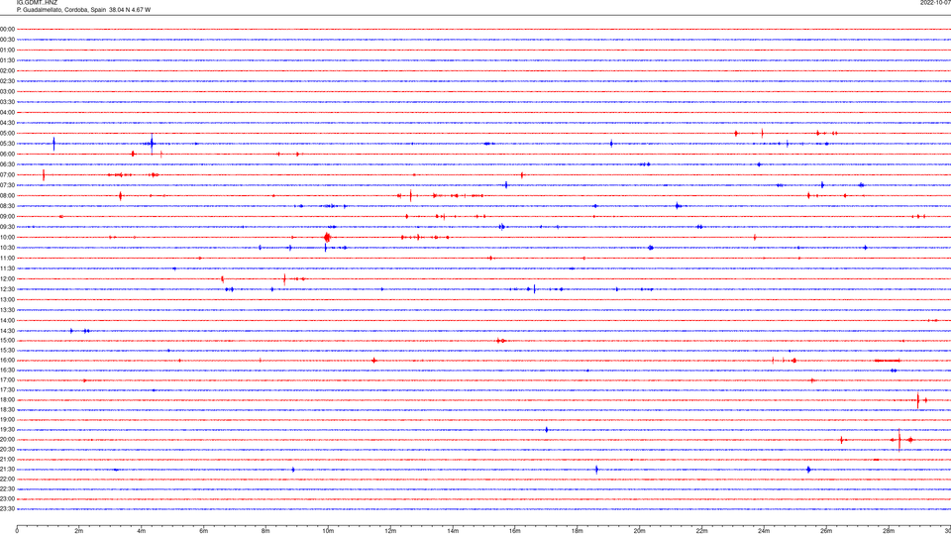Image resolution: width=951 pixels, height=535 pixels.
Task: Click the 26m tick label
Action: tap(826, 531)
